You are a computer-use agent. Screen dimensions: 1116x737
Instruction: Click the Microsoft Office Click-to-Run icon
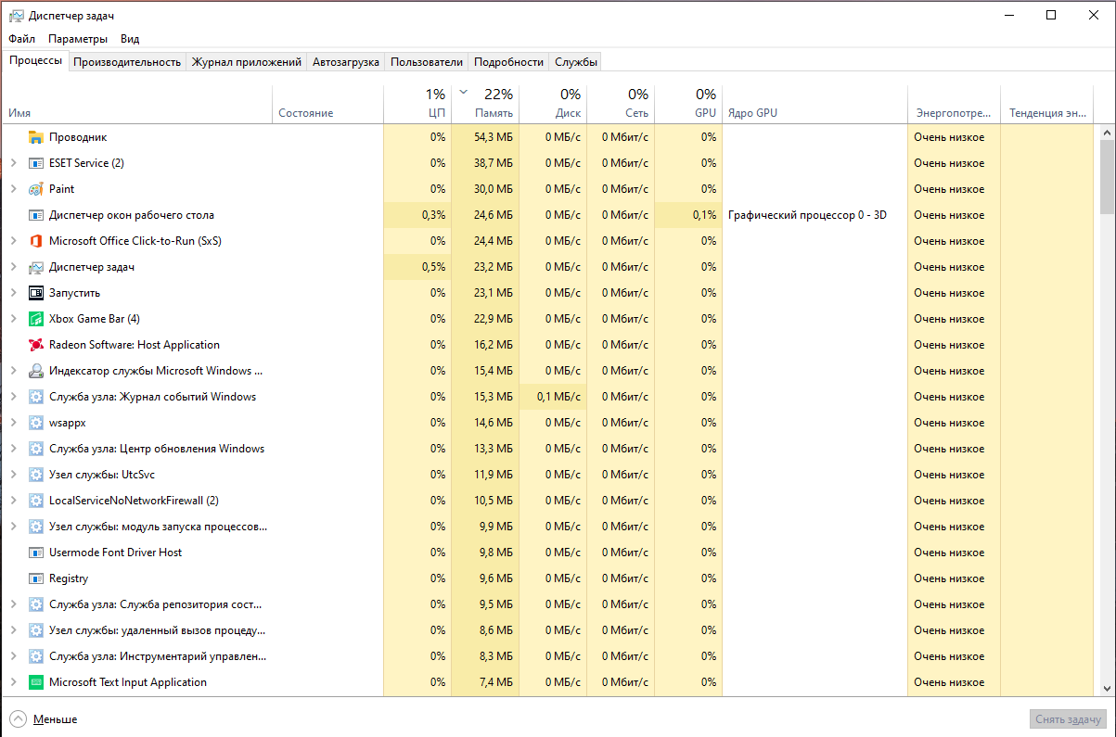click(36, 241)
